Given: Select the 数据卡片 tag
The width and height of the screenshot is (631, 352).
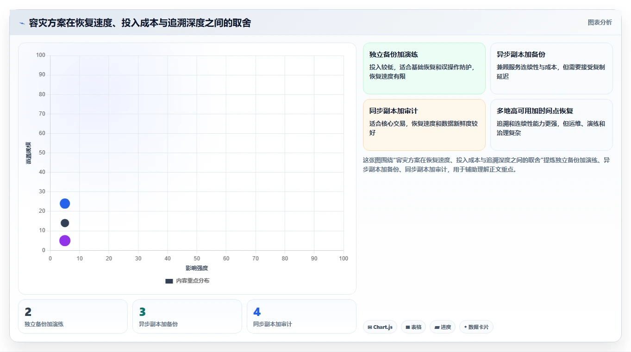Looking at the screenshot, I should (476, 327).
